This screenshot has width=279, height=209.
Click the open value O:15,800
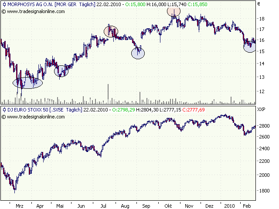[136, 4]
